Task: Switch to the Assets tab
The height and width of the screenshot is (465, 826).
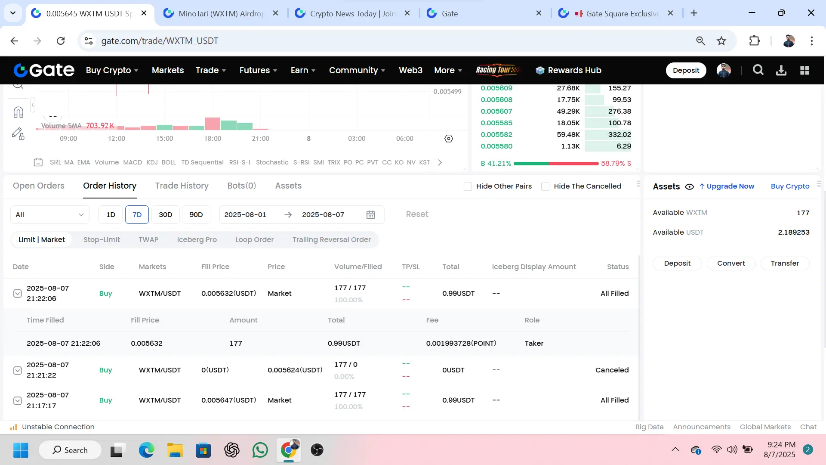Action: point(288,186)
